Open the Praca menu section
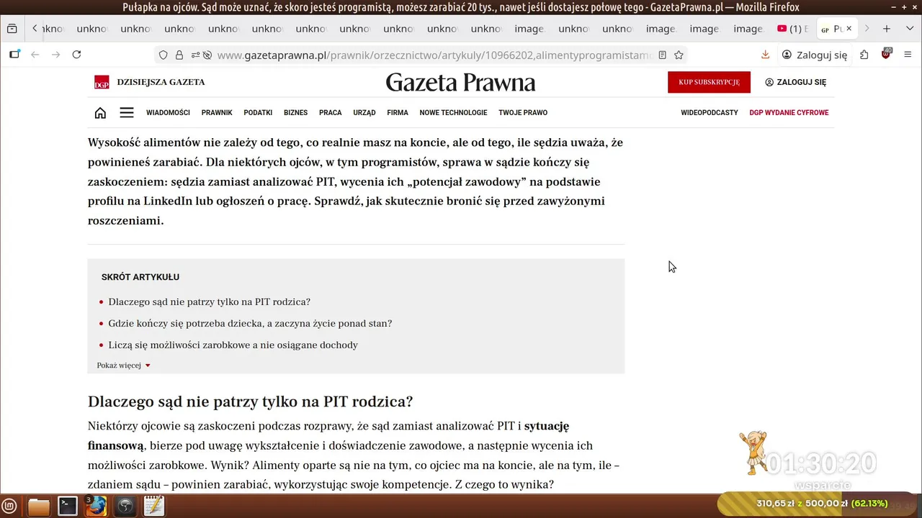 331,113
